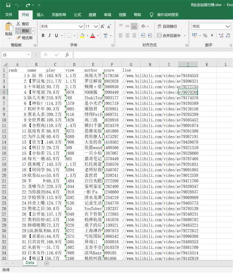The width and height of the screenshot is (233, 273).
Task: Decrease font size with small A
Action: pyautogui.click(x=109, y=27)
